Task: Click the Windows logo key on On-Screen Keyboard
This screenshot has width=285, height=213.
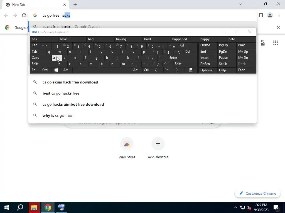Action: click(x=56, y=70)
